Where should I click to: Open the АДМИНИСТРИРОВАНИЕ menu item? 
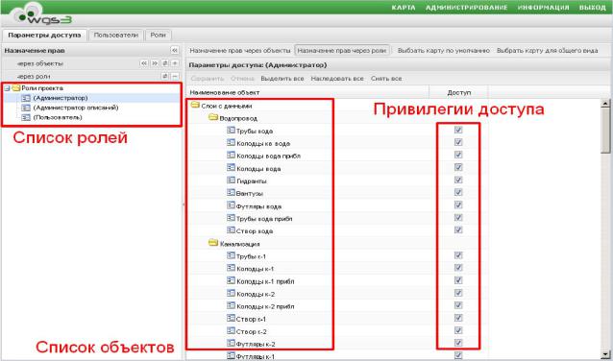[466, 8]
